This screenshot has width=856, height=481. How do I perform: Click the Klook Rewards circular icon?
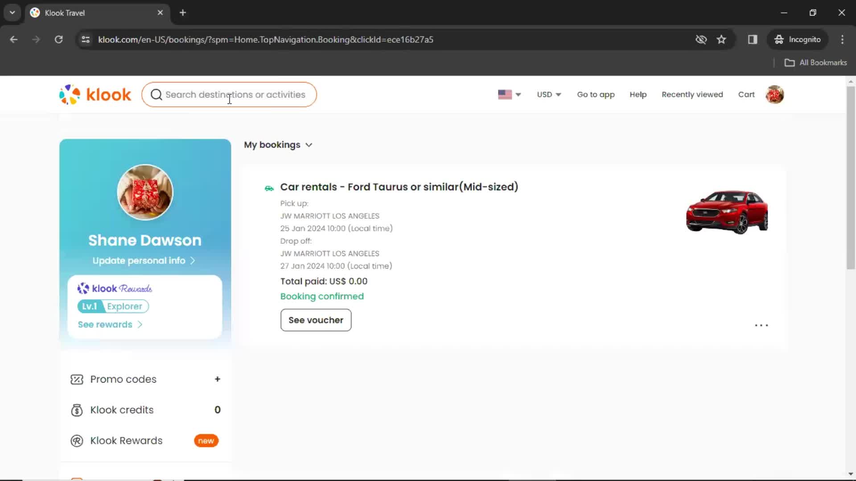pos(77,440)
